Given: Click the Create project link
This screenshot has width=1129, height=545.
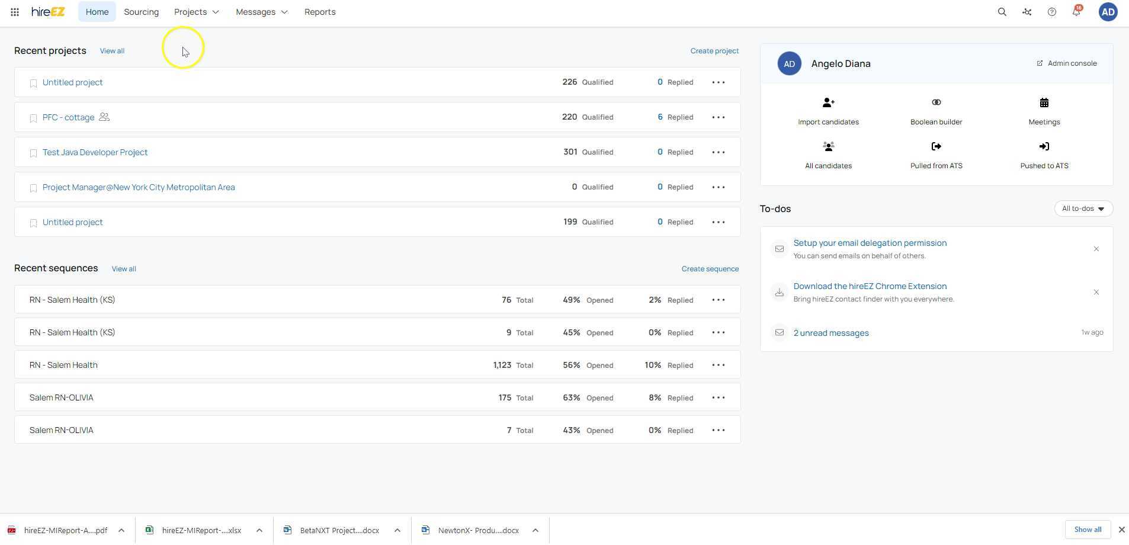Looking at the screenshot, I should coord(714,50).
